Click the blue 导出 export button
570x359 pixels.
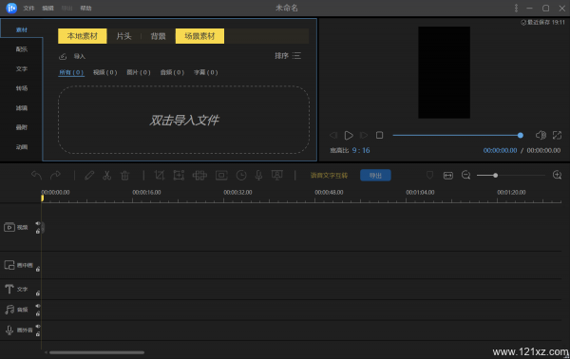click(375, 175)
